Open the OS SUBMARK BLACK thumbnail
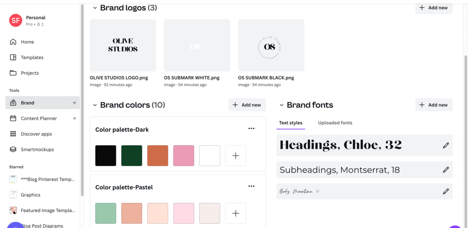Image resolution: width=468 pixels, height=228 pixels. pos(271,45)
